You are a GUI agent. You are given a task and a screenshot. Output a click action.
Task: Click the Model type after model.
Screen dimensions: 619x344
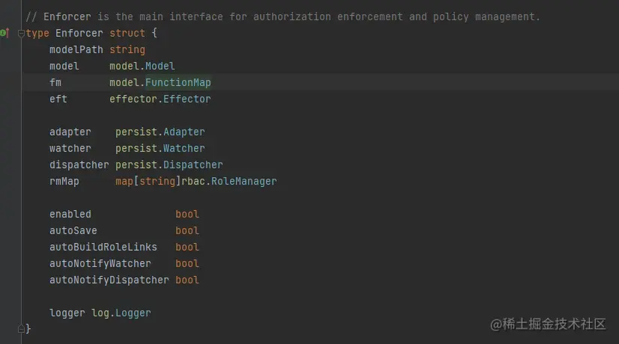pos(160,66)
